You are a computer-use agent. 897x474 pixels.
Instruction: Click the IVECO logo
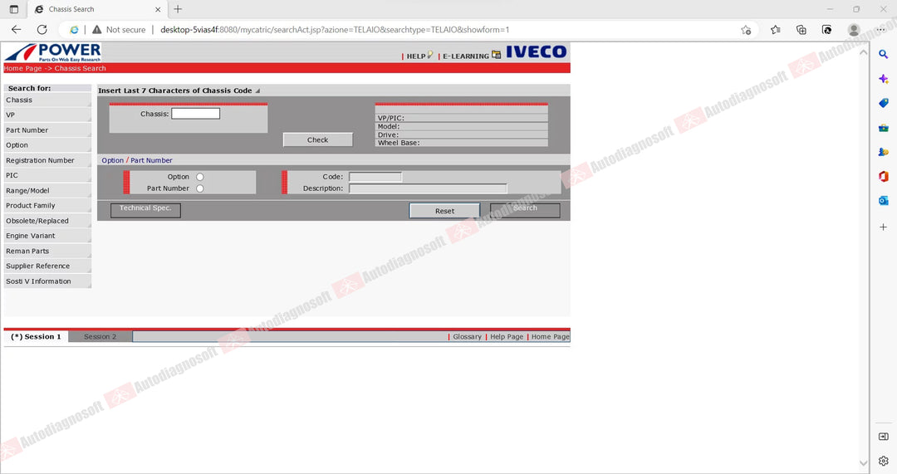[536, 52]
